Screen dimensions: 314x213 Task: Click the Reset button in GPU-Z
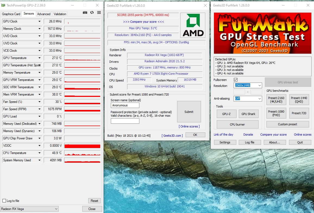tap(94, 201)
